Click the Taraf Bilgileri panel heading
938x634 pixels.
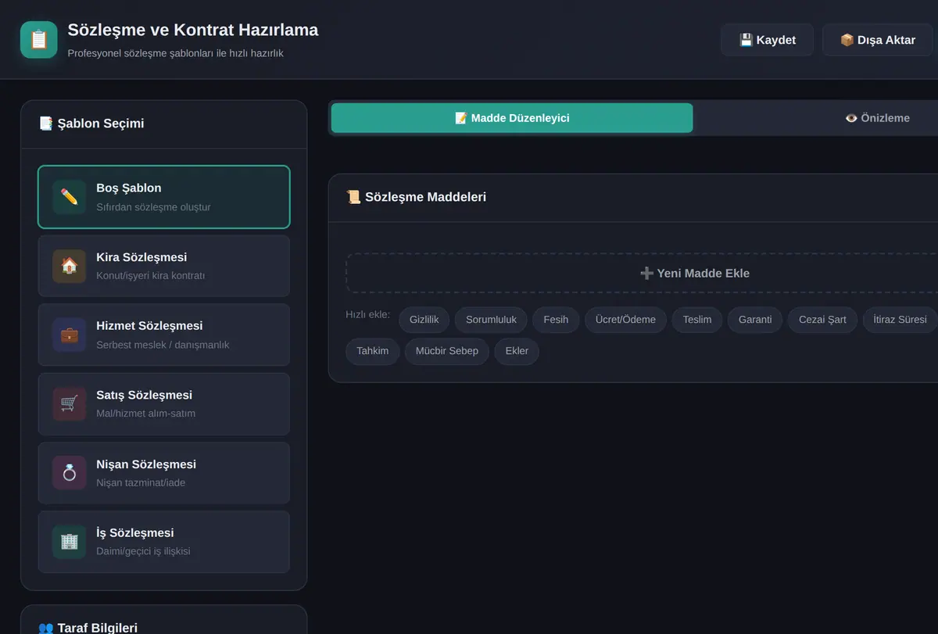coord(88,628)
